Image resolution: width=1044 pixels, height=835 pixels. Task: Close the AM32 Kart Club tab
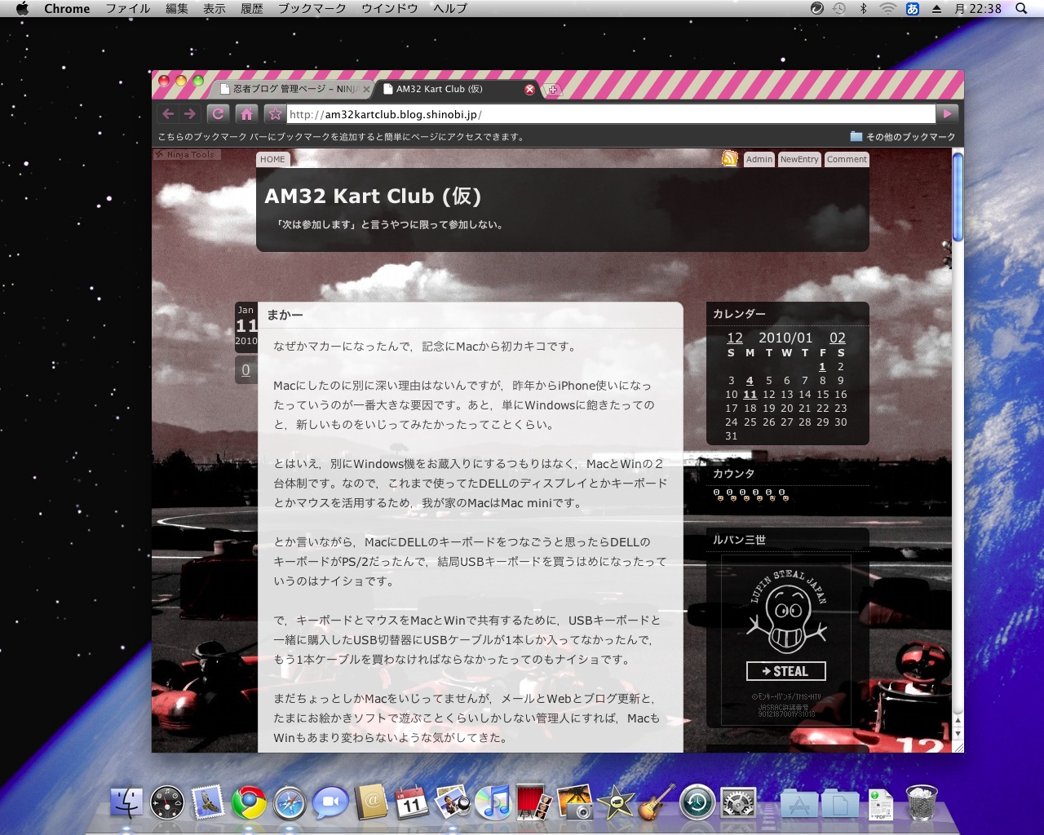529,90
